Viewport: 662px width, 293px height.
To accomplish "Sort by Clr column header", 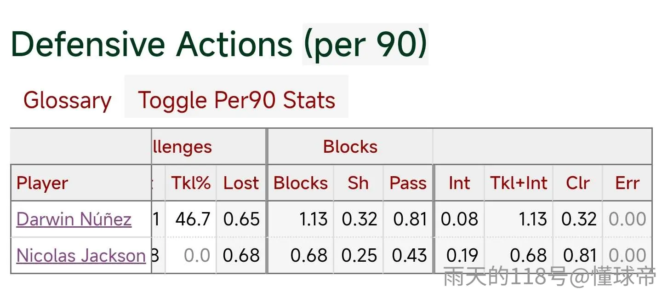I will (x=578, y=183).
